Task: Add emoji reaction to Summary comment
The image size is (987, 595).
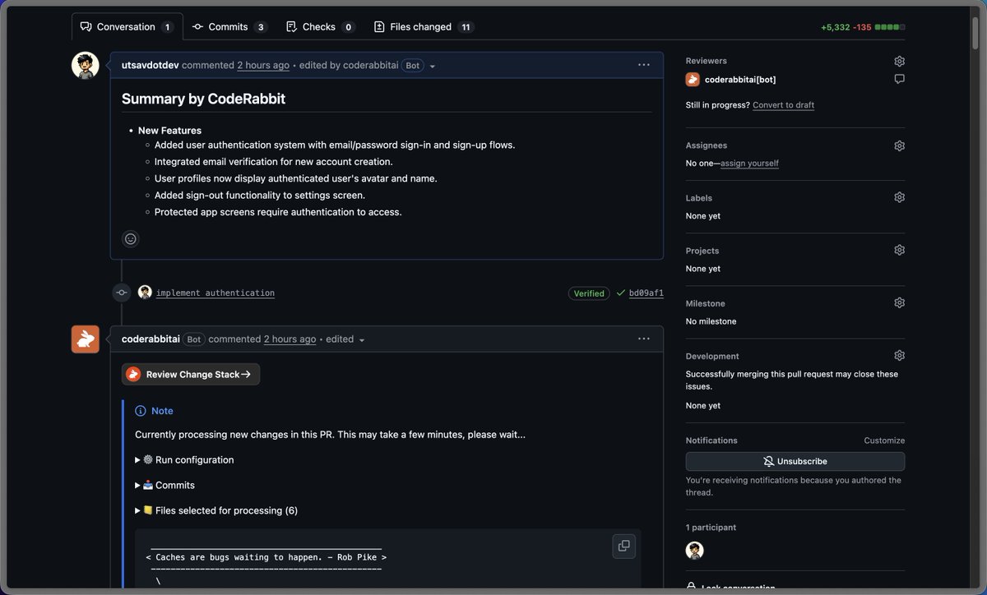Action: (131, 239)
